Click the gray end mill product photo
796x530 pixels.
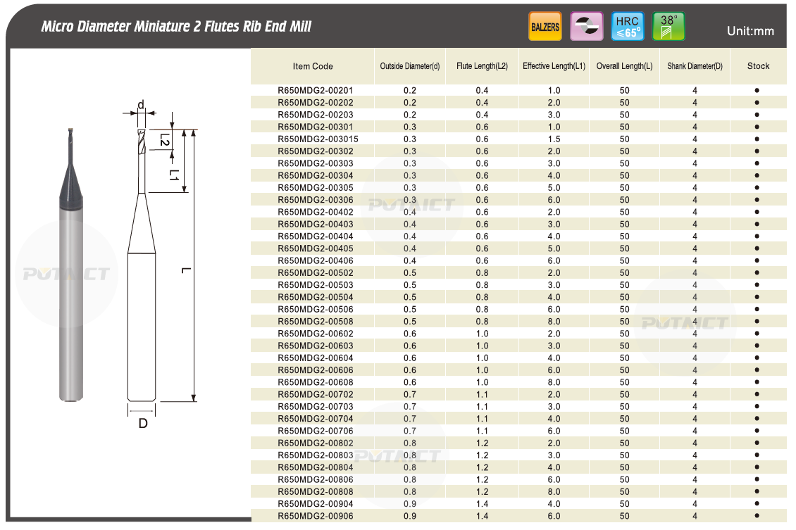[71, 264]
